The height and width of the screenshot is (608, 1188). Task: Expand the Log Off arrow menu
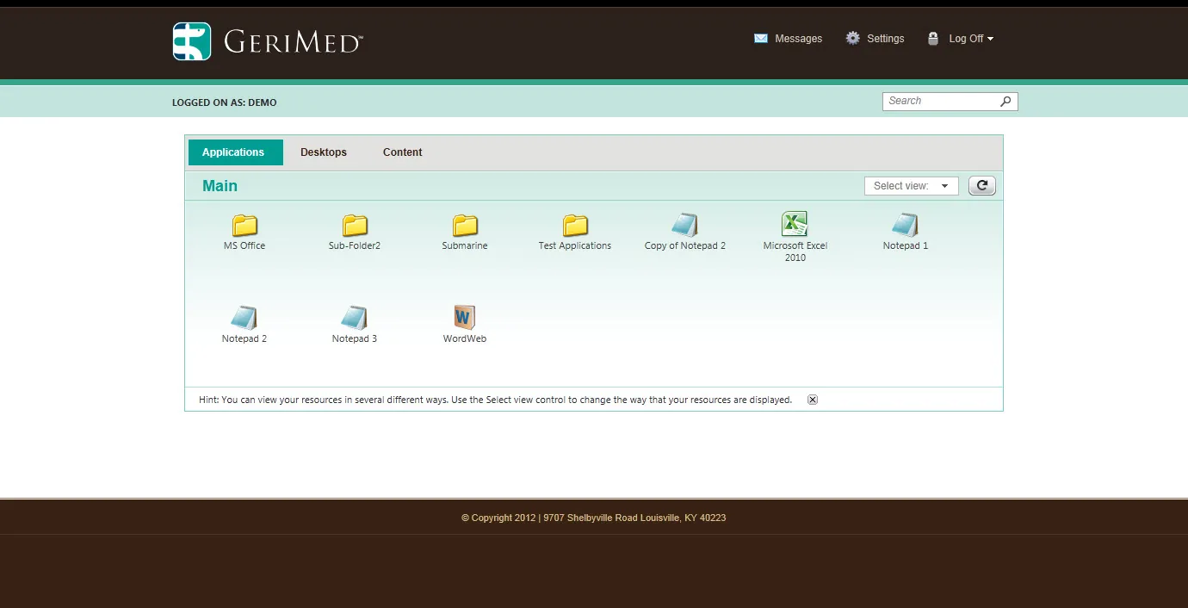(x=990, y=39)
